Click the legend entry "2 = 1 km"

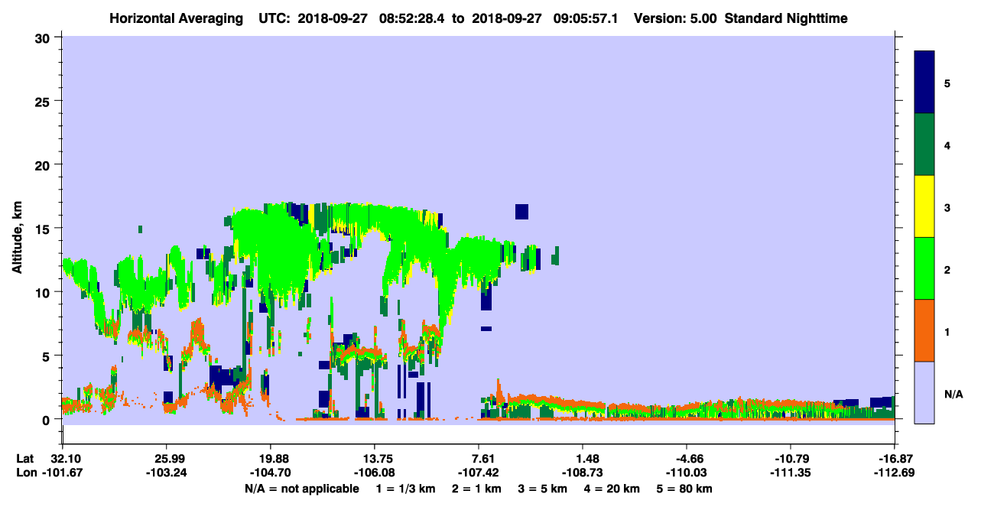click(x=476, y=489)
